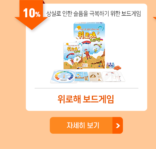Click the smiling sun on the large box
Screen dimensions: 156x149
tap(79, 27)
